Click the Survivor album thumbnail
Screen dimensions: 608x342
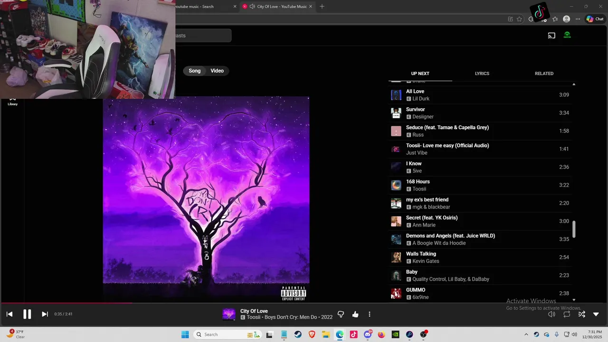tap(396, 113)
